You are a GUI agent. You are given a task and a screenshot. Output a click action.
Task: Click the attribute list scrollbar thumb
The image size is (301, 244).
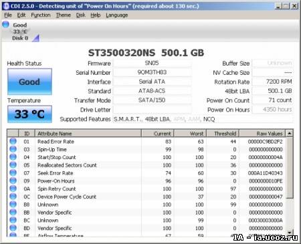coord(290,168)
